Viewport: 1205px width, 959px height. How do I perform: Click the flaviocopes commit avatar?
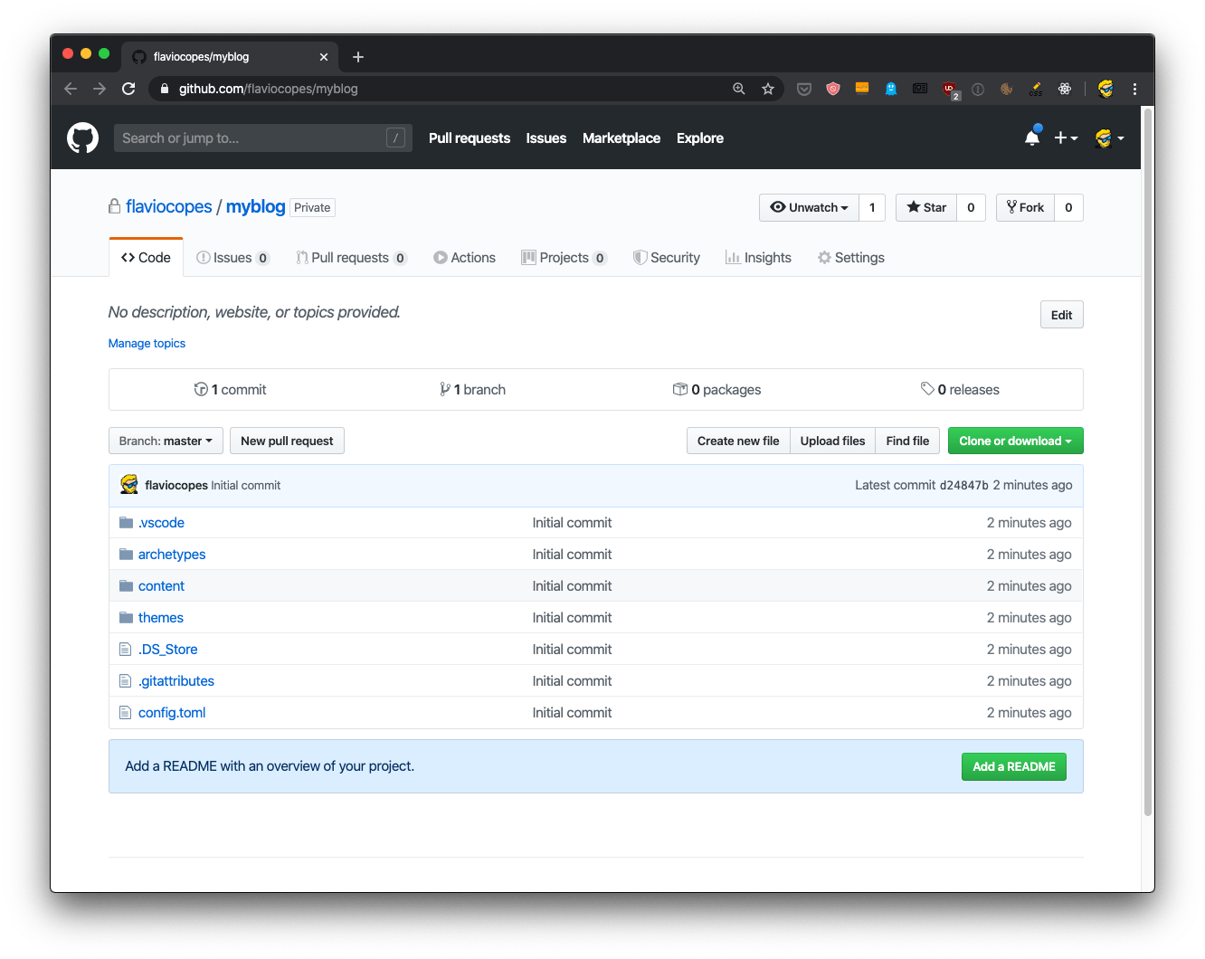[x=129, y=485]
